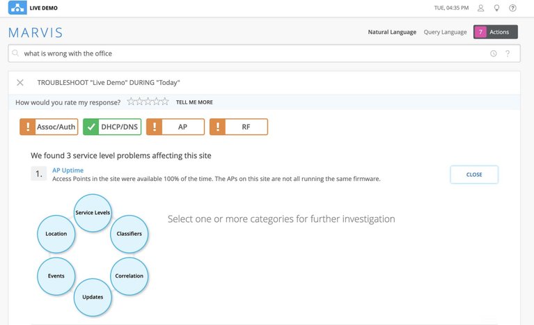Image resolution: width=534 pixels, height=325 pixels.
Task: Open the help question mark icon in header
Action: pos(513,8)
